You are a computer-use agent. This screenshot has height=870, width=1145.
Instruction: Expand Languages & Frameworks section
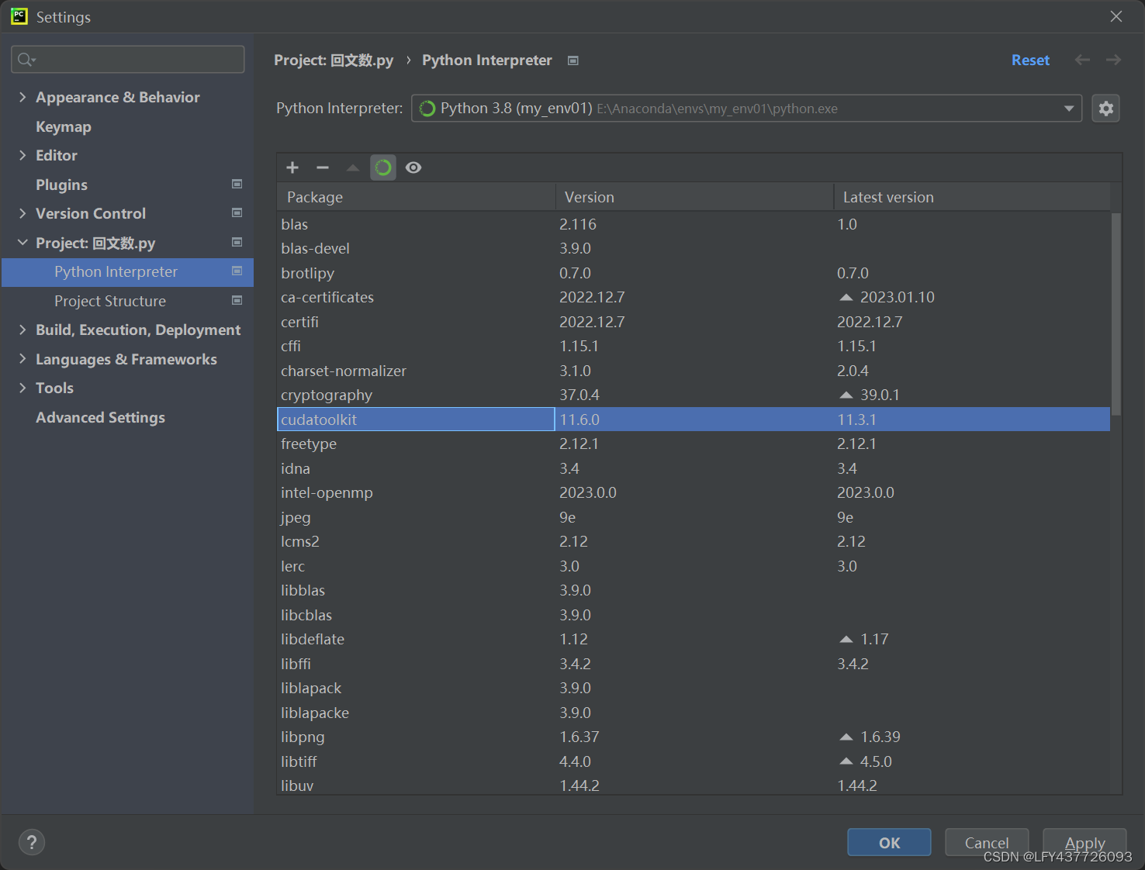click(x=22, y=359)
